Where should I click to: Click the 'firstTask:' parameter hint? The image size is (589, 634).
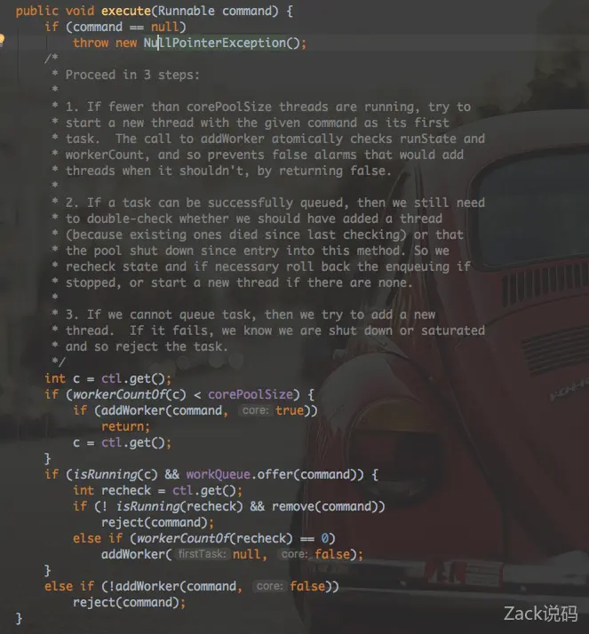(203, 554)
